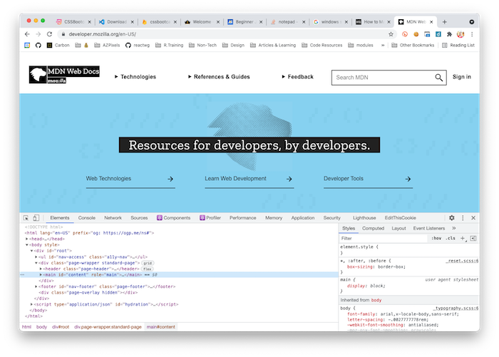Expand the footer nav-footer node
The height and width of the screenshot is (357, 499).
(x=36, y=286)
